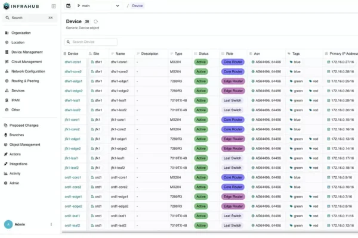Click the Role column header
Image resolution: width=358 pixels, height=238 pixels.
(x=230, y=54)
